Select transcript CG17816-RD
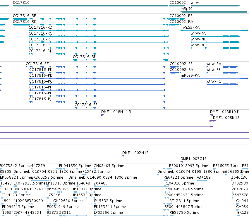 click(x=40, y=28)
